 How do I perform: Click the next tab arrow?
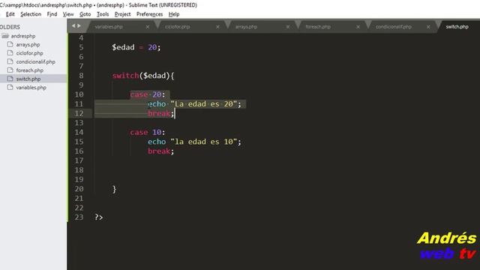coord(79,26)
